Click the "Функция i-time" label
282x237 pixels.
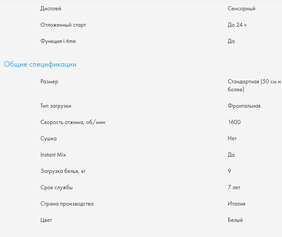[x=58, y=41]
